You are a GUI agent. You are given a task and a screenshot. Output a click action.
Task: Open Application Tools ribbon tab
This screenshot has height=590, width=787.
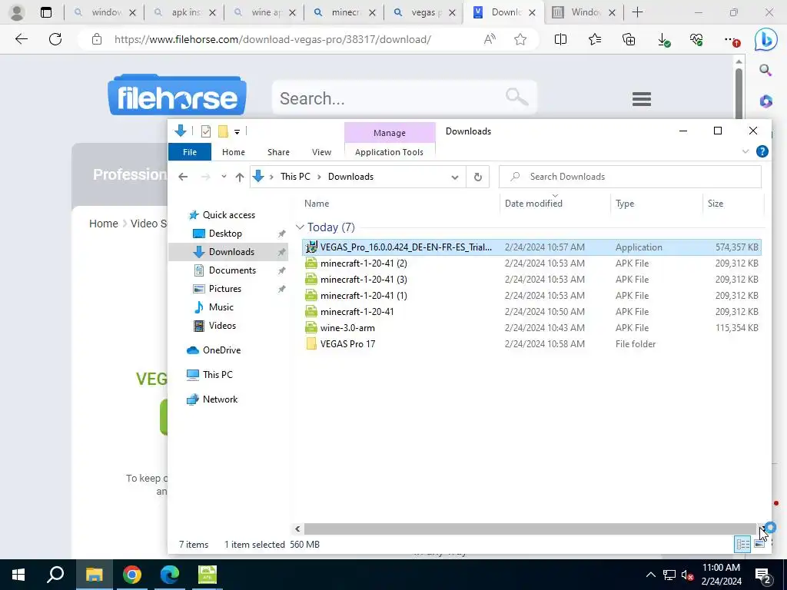[x=389, y=152]
